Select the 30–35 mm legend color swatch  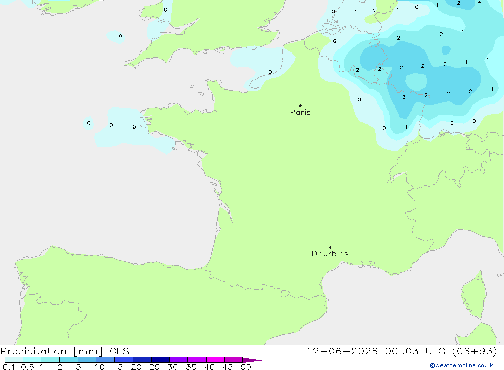click(179, 360)
